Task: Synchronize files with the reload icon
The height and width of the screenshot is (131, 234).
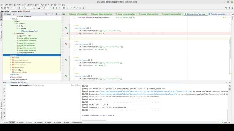Action: click(8, 8)
